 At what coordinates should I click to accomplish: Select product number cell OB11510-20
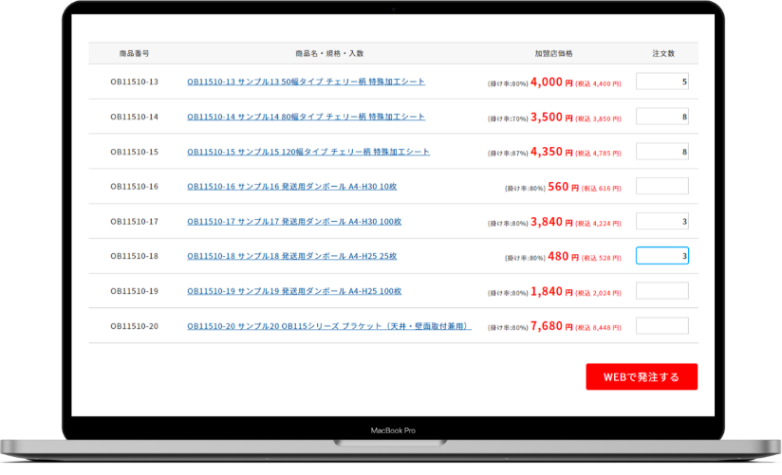pyautogui.click(x=134, y=326)
